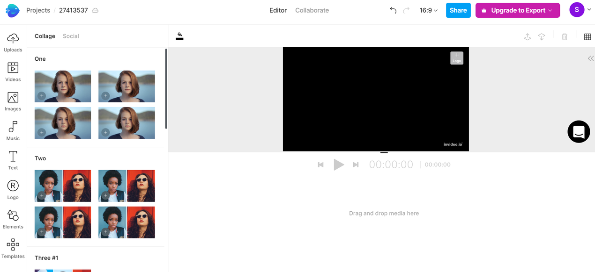
Task: Switch to the Editor tab
Action: tap(278, 10)
